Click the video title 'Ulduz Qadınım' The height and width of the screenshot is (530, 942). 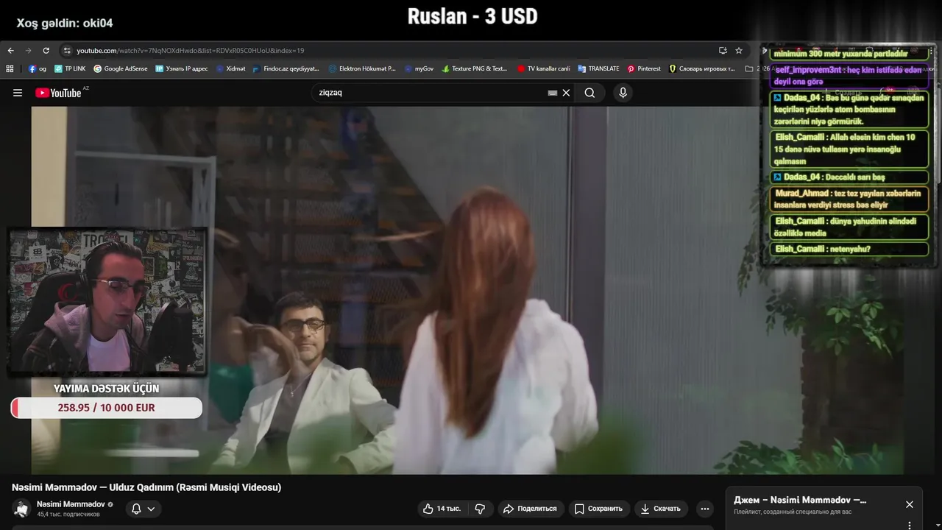[146, 487]
